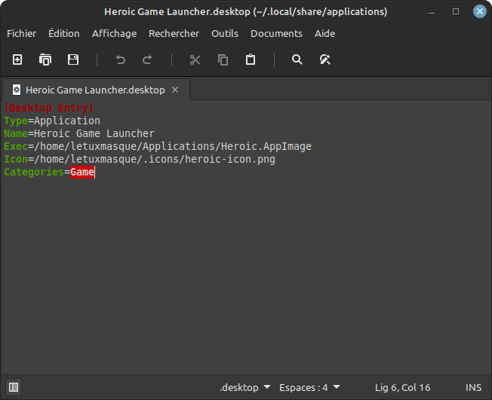Image resolution: width=492 pixels, height=400 pixels.
Task: Click the Categories key text
Action: 34,172
